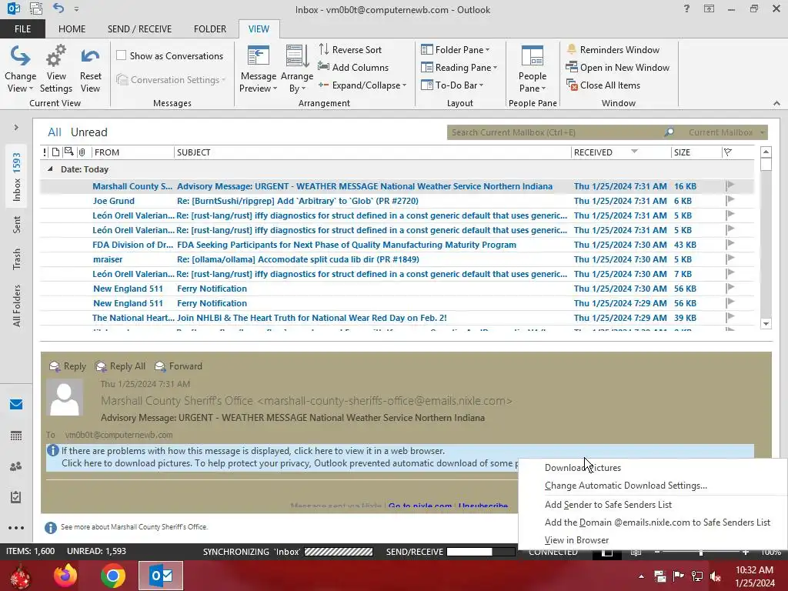Select the FDA Seeking Participants email
The width and height of the screenshot is (788, 591).
point(397,245)
